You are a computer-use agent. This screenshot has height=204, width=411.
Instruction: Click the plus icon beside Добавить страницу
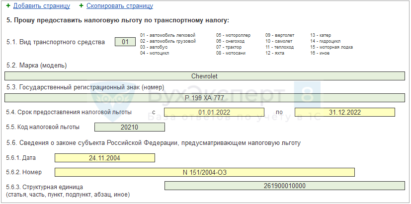(x=8, y=6)
